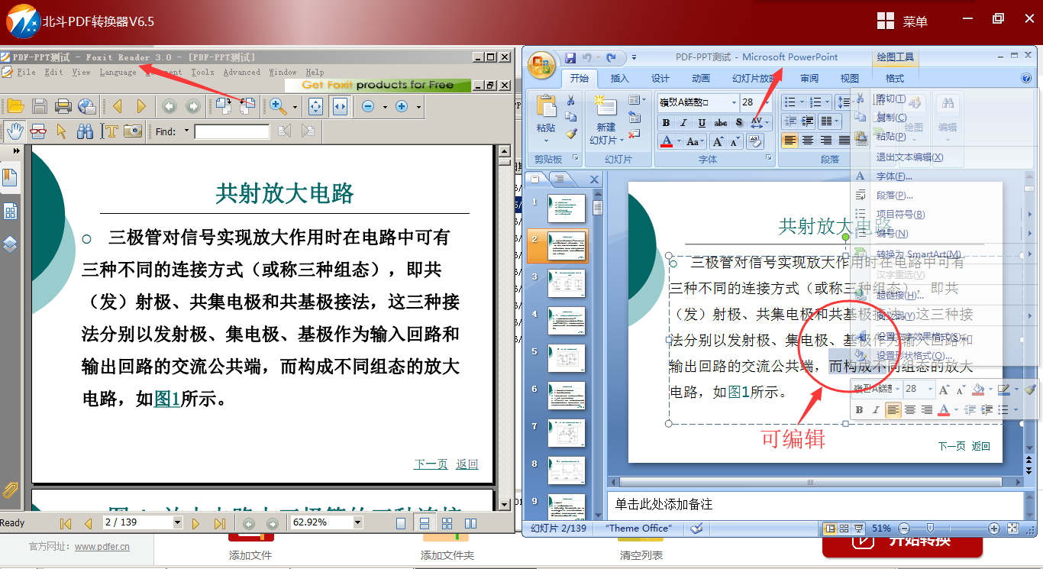Select the Hand tool in Foxit
This screenshot has height=569, width=1043.
pos(15,131)
